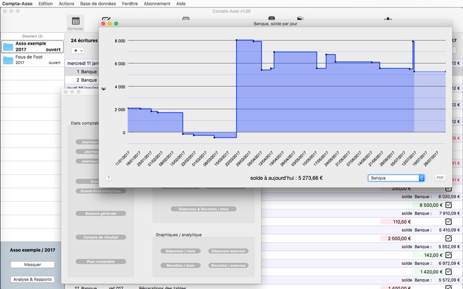Click the Dépenses & Recettes / mois button
The width and height of the screenshot is (463, 289).
coord(204,209)
